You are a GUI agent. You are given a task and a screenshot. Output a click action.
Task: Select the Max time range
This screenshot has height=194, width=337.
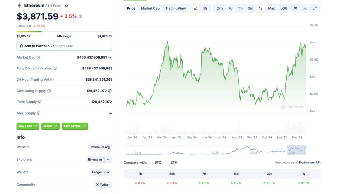[272, 8]
